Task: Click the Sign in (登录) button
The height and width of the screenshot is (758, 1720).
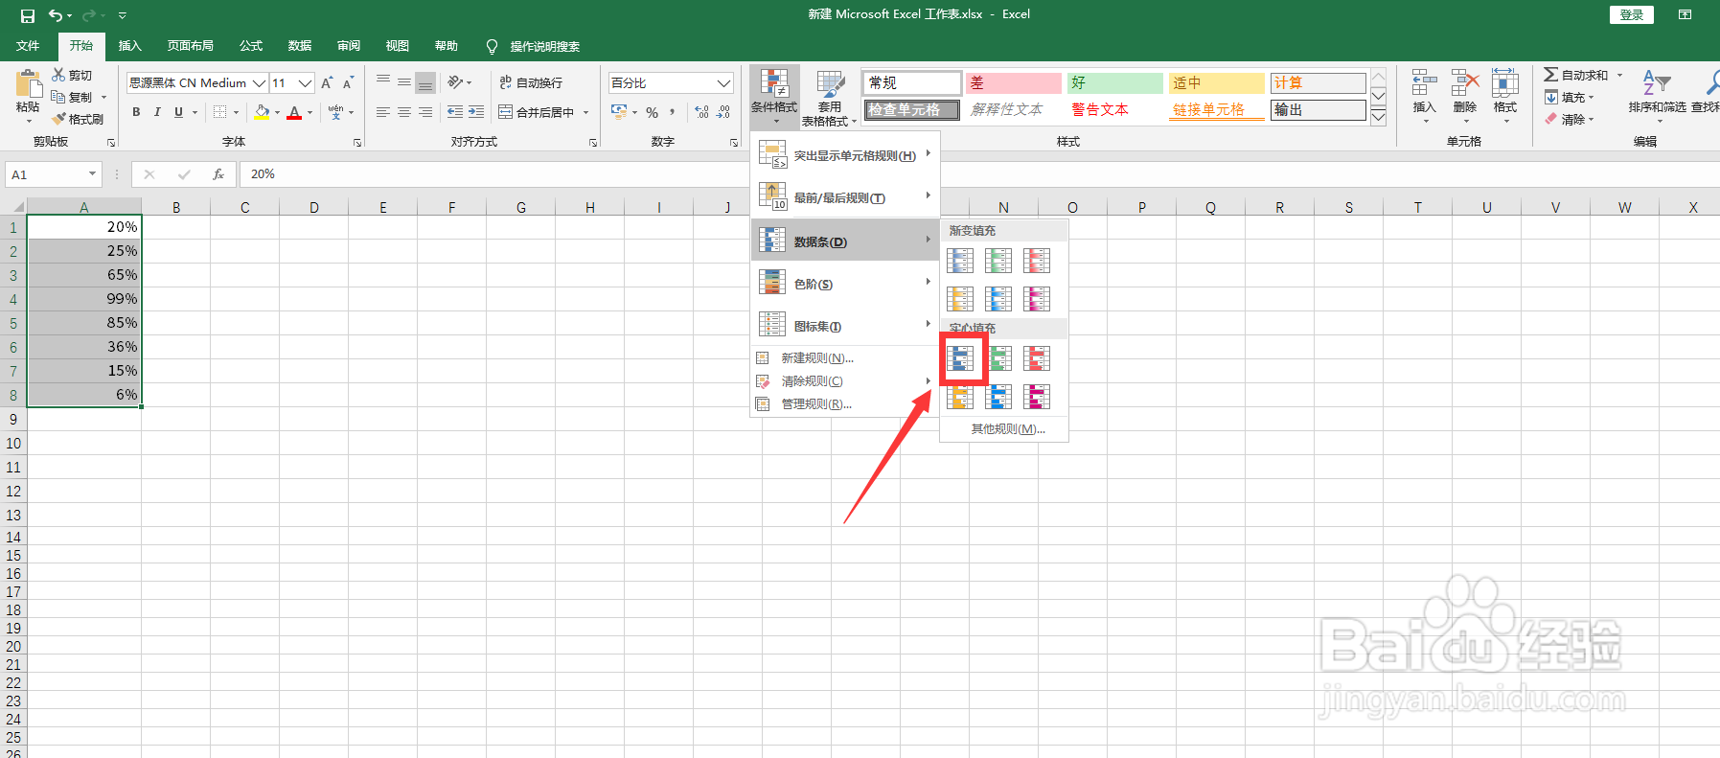Action: click(x=1632, y=14)
